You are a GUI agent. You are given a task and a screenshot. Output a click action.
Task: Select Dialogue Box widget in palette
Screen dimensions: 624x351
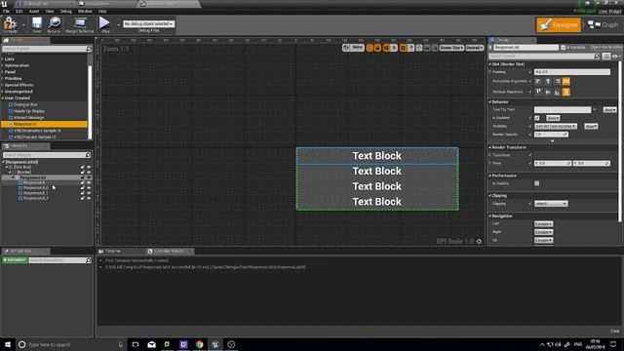click(x=25, y=104)
